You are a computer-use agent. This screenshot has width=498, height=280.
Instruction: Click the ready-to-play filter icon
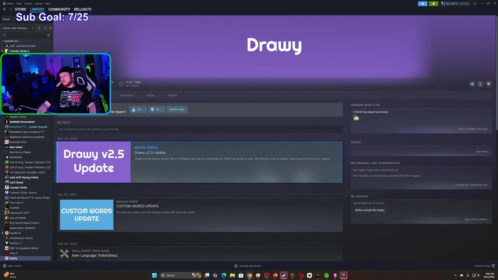pyautogui.click(x=50, y=28)
